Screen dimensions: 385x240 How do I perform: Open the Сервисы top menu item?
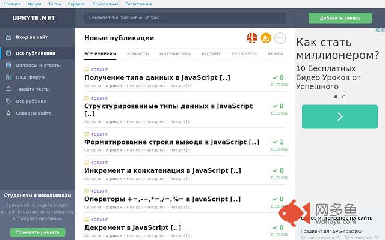tap(76, 4)
